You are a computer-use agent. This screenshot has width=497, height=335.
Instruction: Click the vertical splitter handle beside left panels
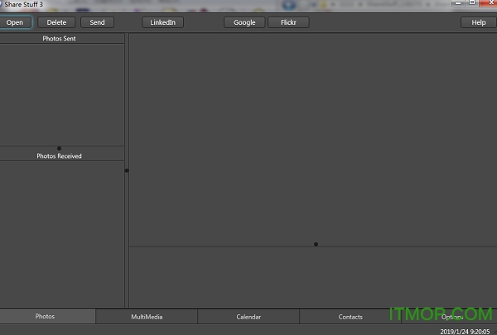point(127,170)
